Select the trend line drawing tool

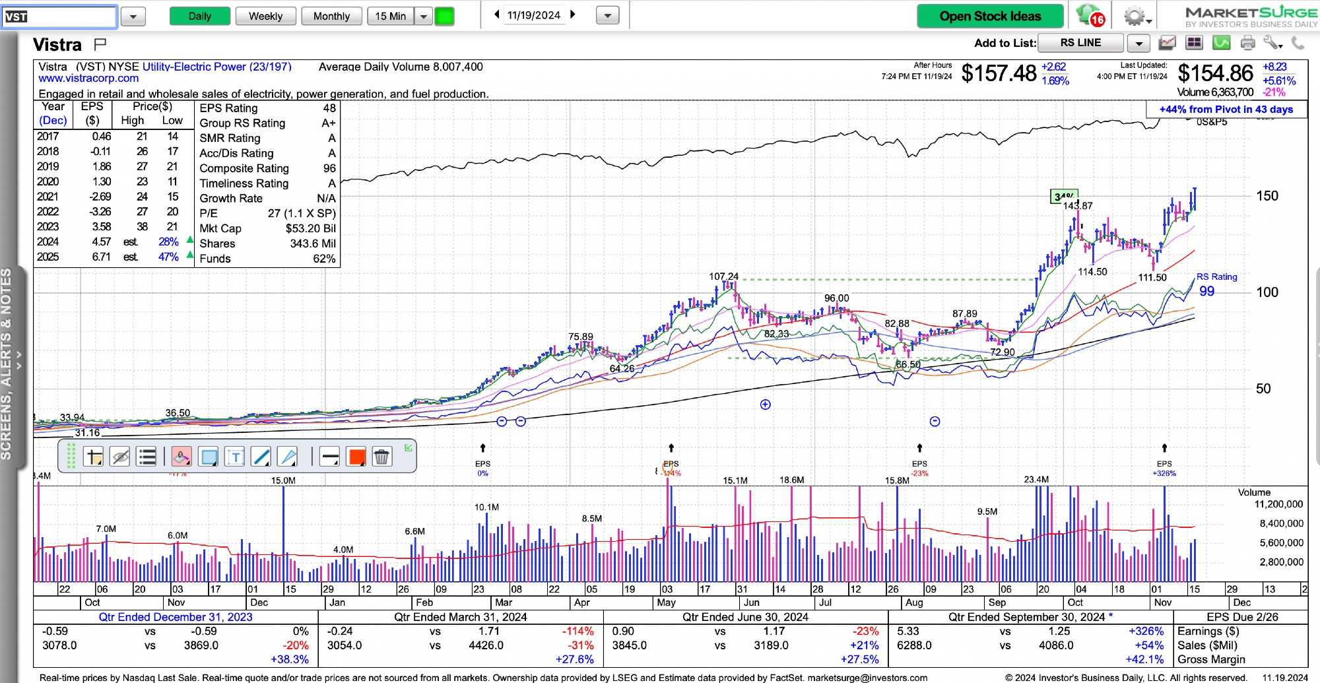coord(261,457)
